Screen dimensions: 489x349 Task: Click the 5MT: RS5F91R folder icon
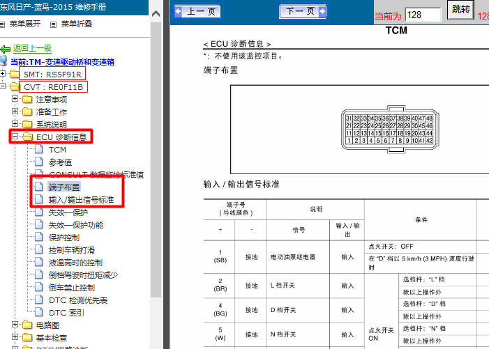coord(15,74)
